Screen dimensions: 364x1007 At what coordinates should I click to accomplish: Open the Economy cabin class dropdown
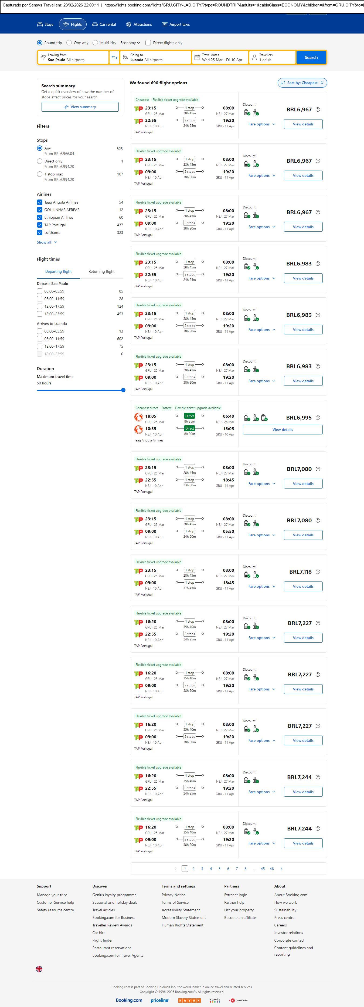click(x=130, y=43)
